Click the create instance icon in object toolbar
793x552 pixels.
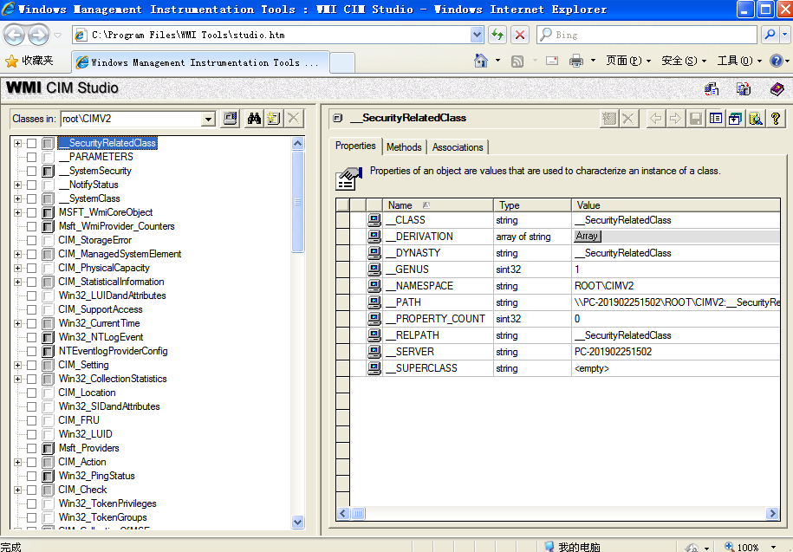tap(609, 119)
